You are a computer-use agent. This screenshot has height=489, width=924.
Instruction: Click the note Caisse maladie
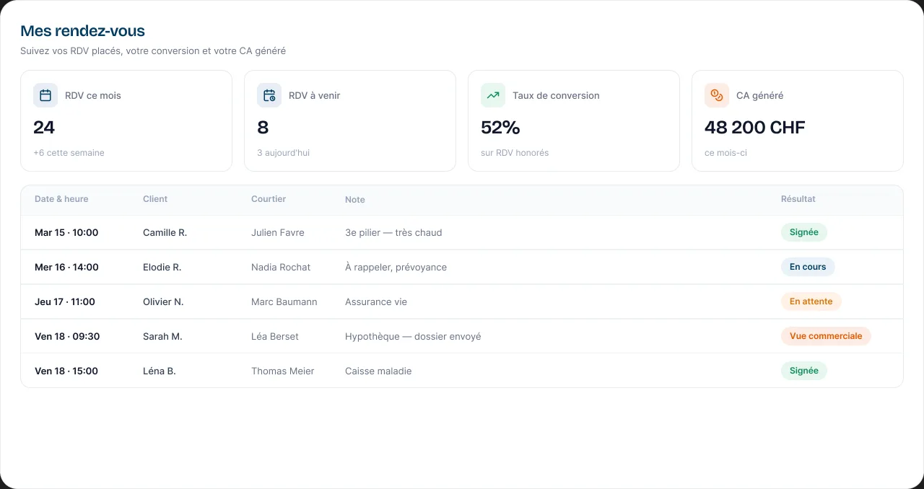pyautogui.click(x=378, y=371)
